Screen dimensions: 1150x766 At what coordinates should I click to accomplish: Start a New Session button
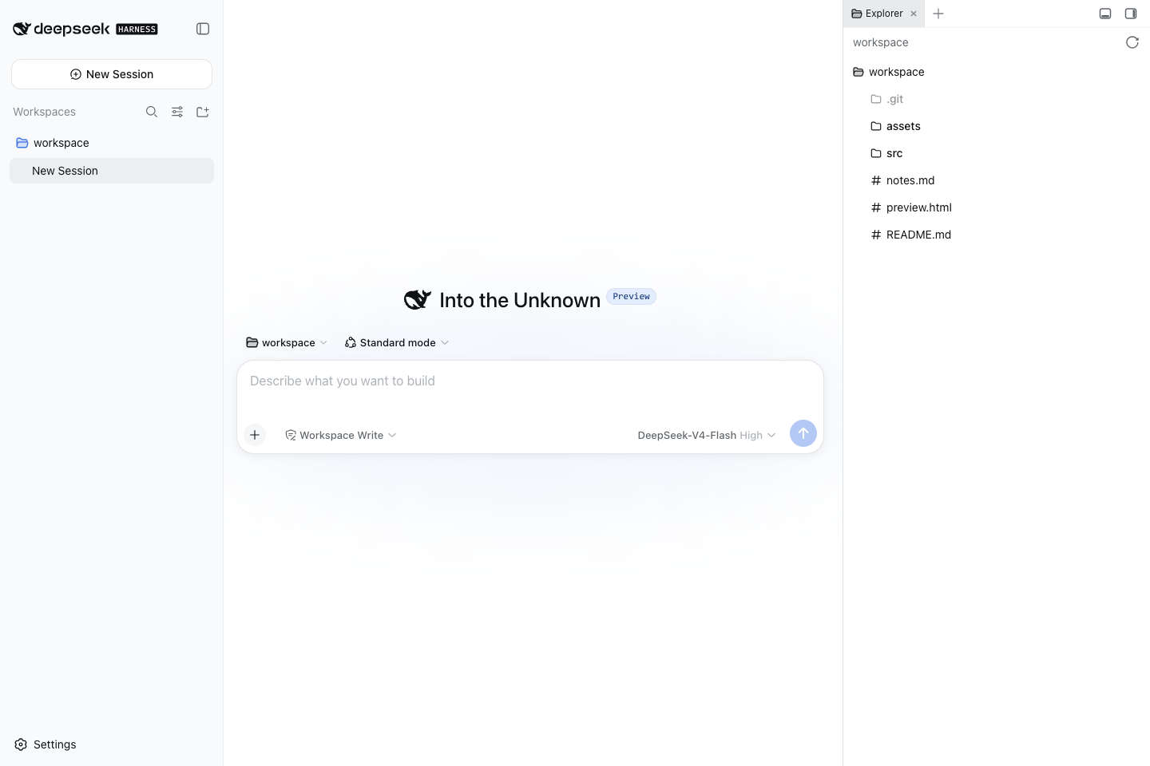click(x=112, y=74)
